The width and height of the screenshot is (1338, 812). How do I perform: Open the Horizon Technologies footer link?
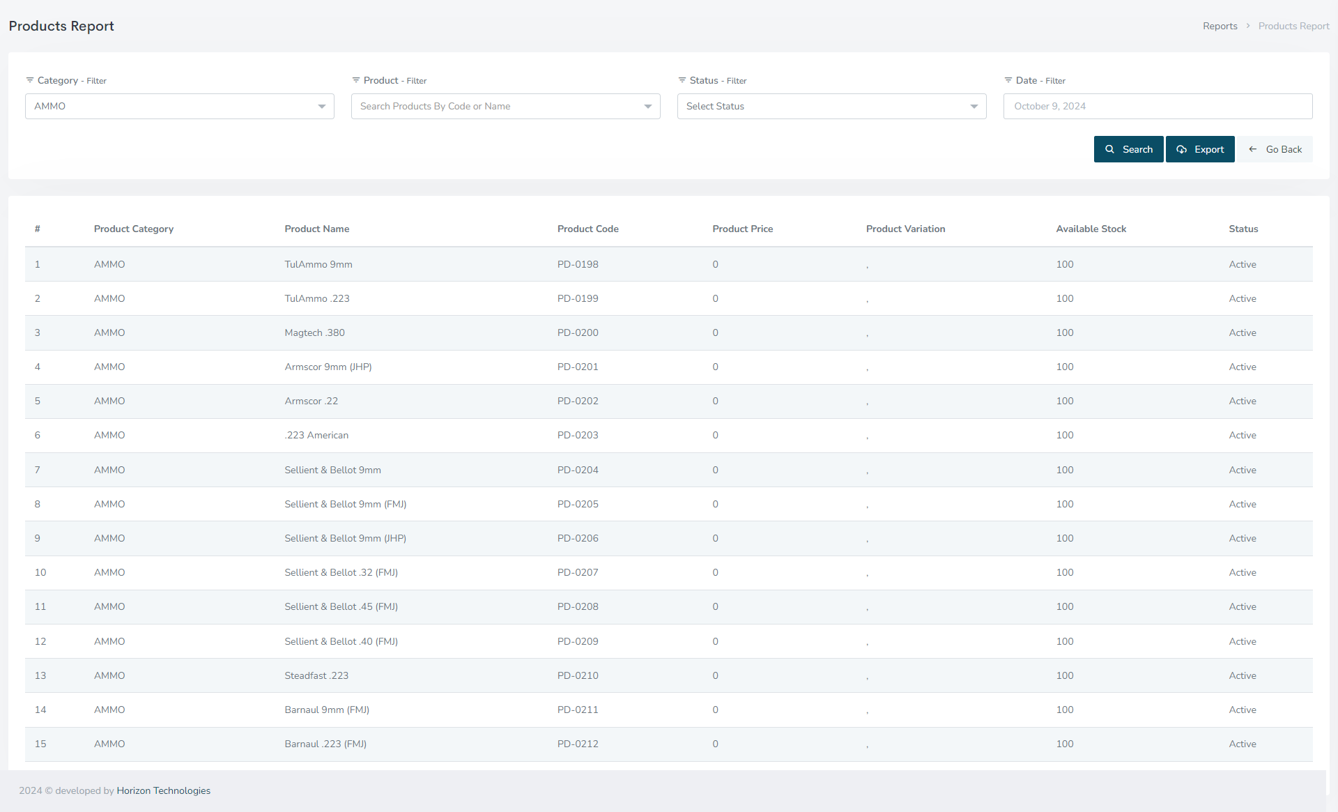coord(163,790)
